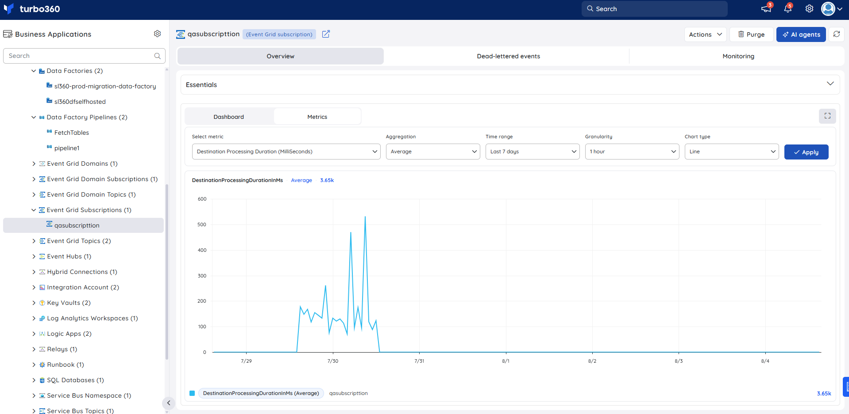This screenshot has width=849, height=414.
Task: Open the user profile avatar menu
Action: 832,9
